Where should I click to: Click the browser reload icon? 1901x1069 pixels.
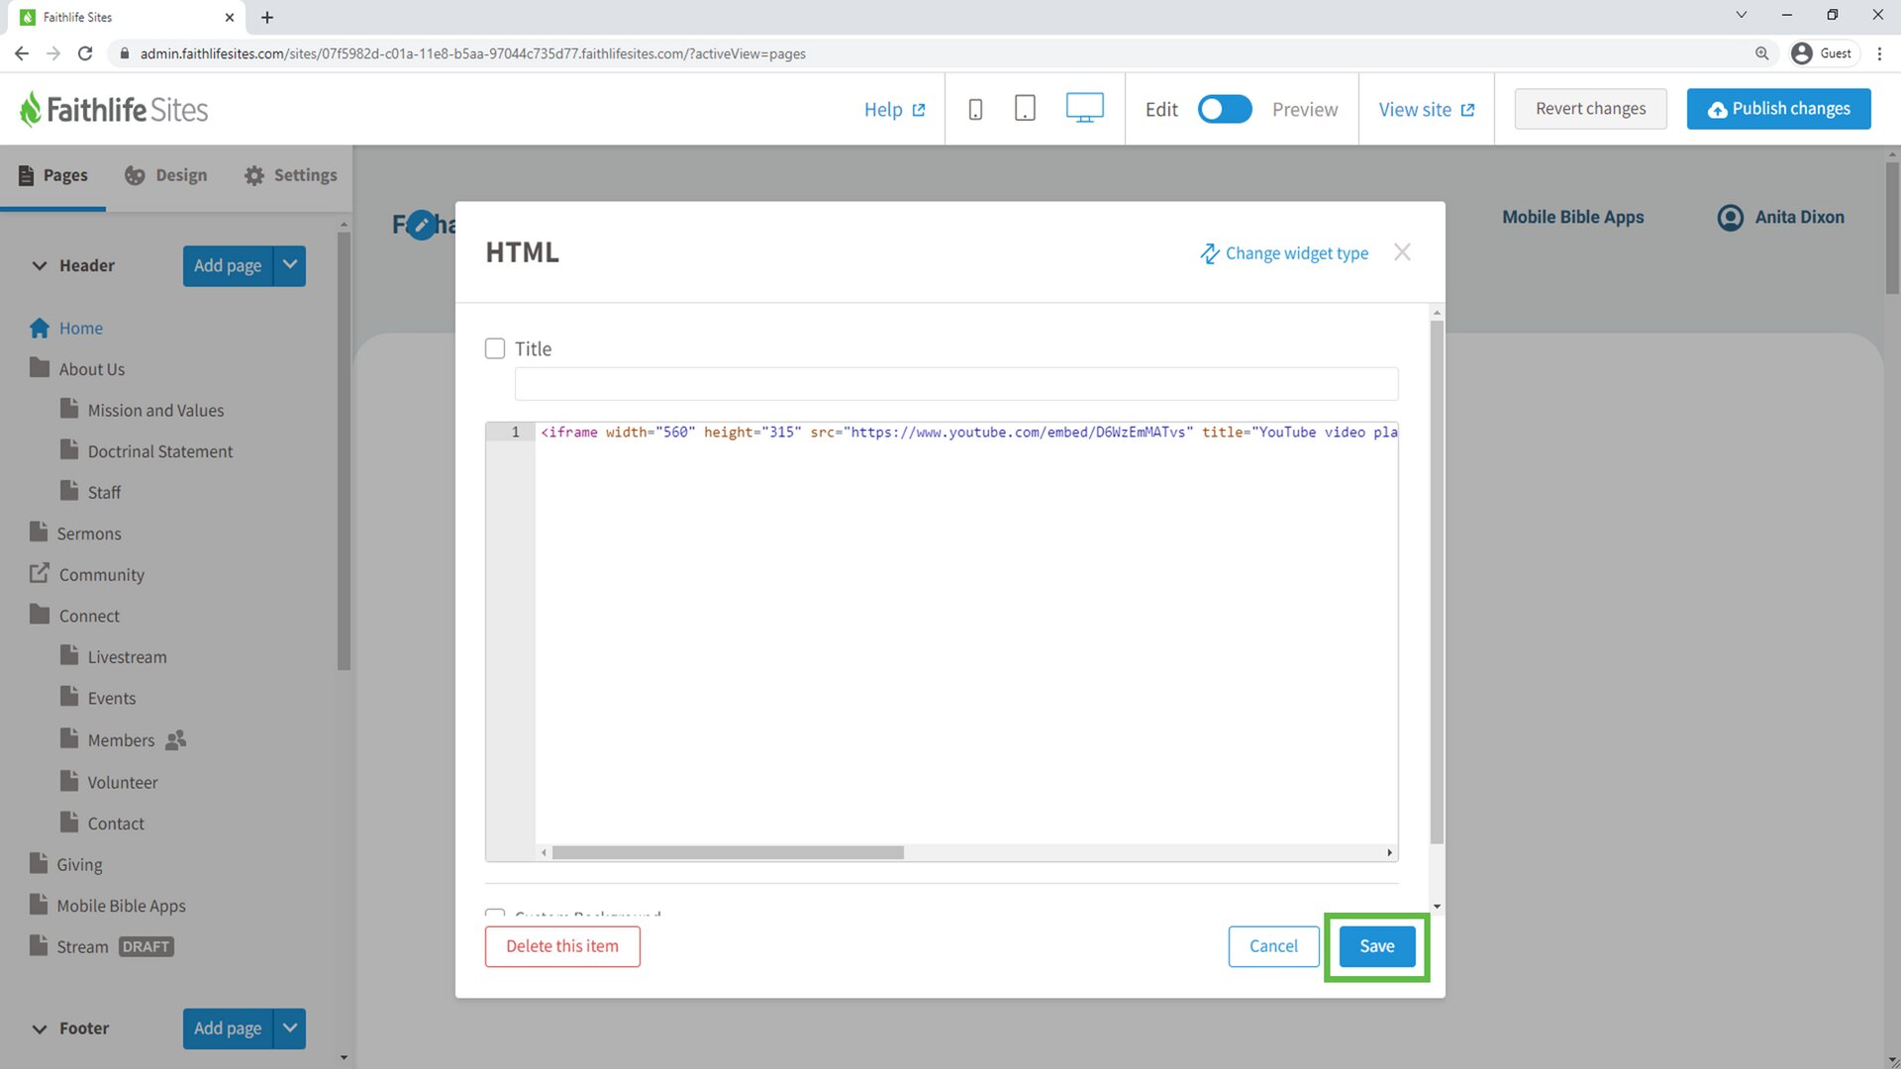[x=85, y=53]
